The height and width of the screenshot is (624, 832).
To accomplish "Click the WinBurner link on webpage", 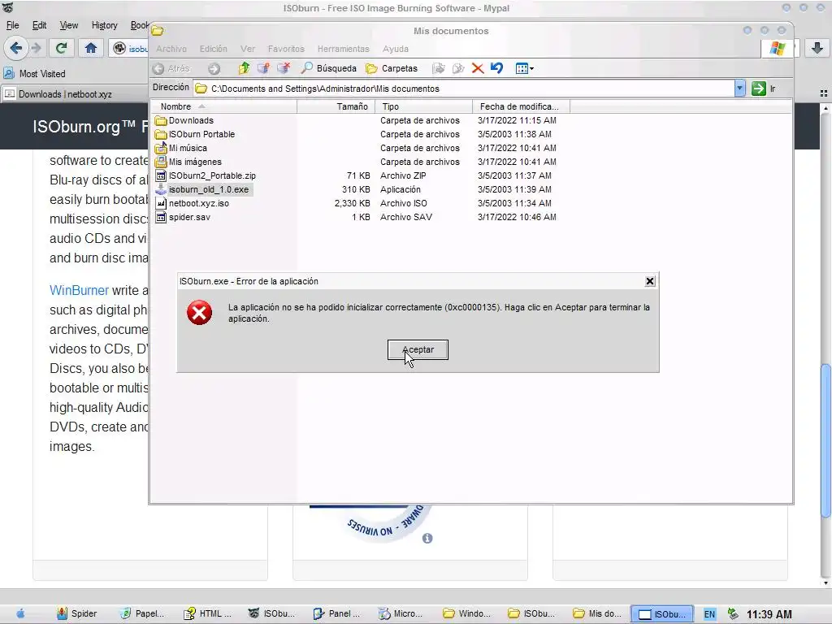I will click(x=79, y=290).
